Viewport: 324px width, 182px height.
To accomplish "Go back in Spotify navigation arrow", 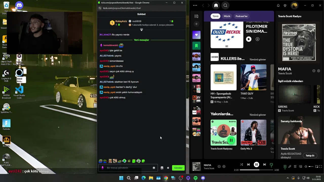I will (203, 5).
